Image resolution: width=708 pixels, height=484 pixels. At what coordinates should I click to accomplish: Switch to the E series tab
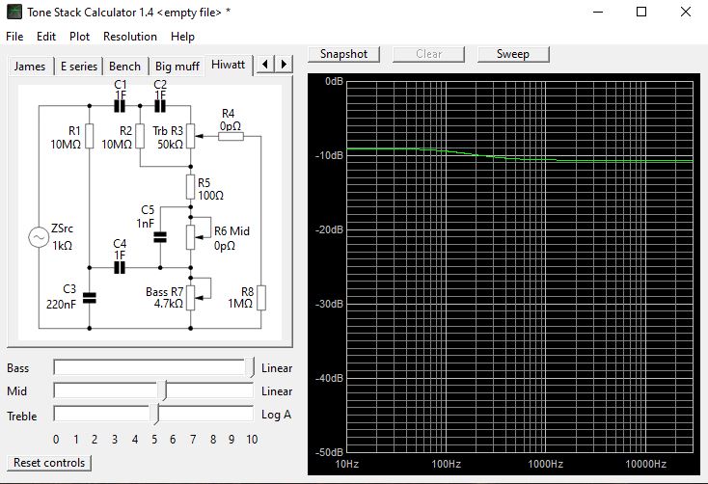pyautogui.click(x=79, y=67)
